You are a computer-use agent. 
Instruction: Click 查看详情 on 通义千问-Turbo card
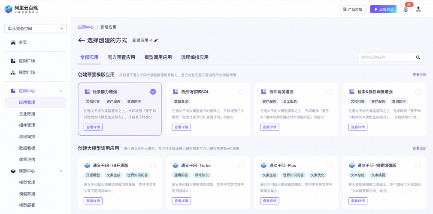point(181,201)
